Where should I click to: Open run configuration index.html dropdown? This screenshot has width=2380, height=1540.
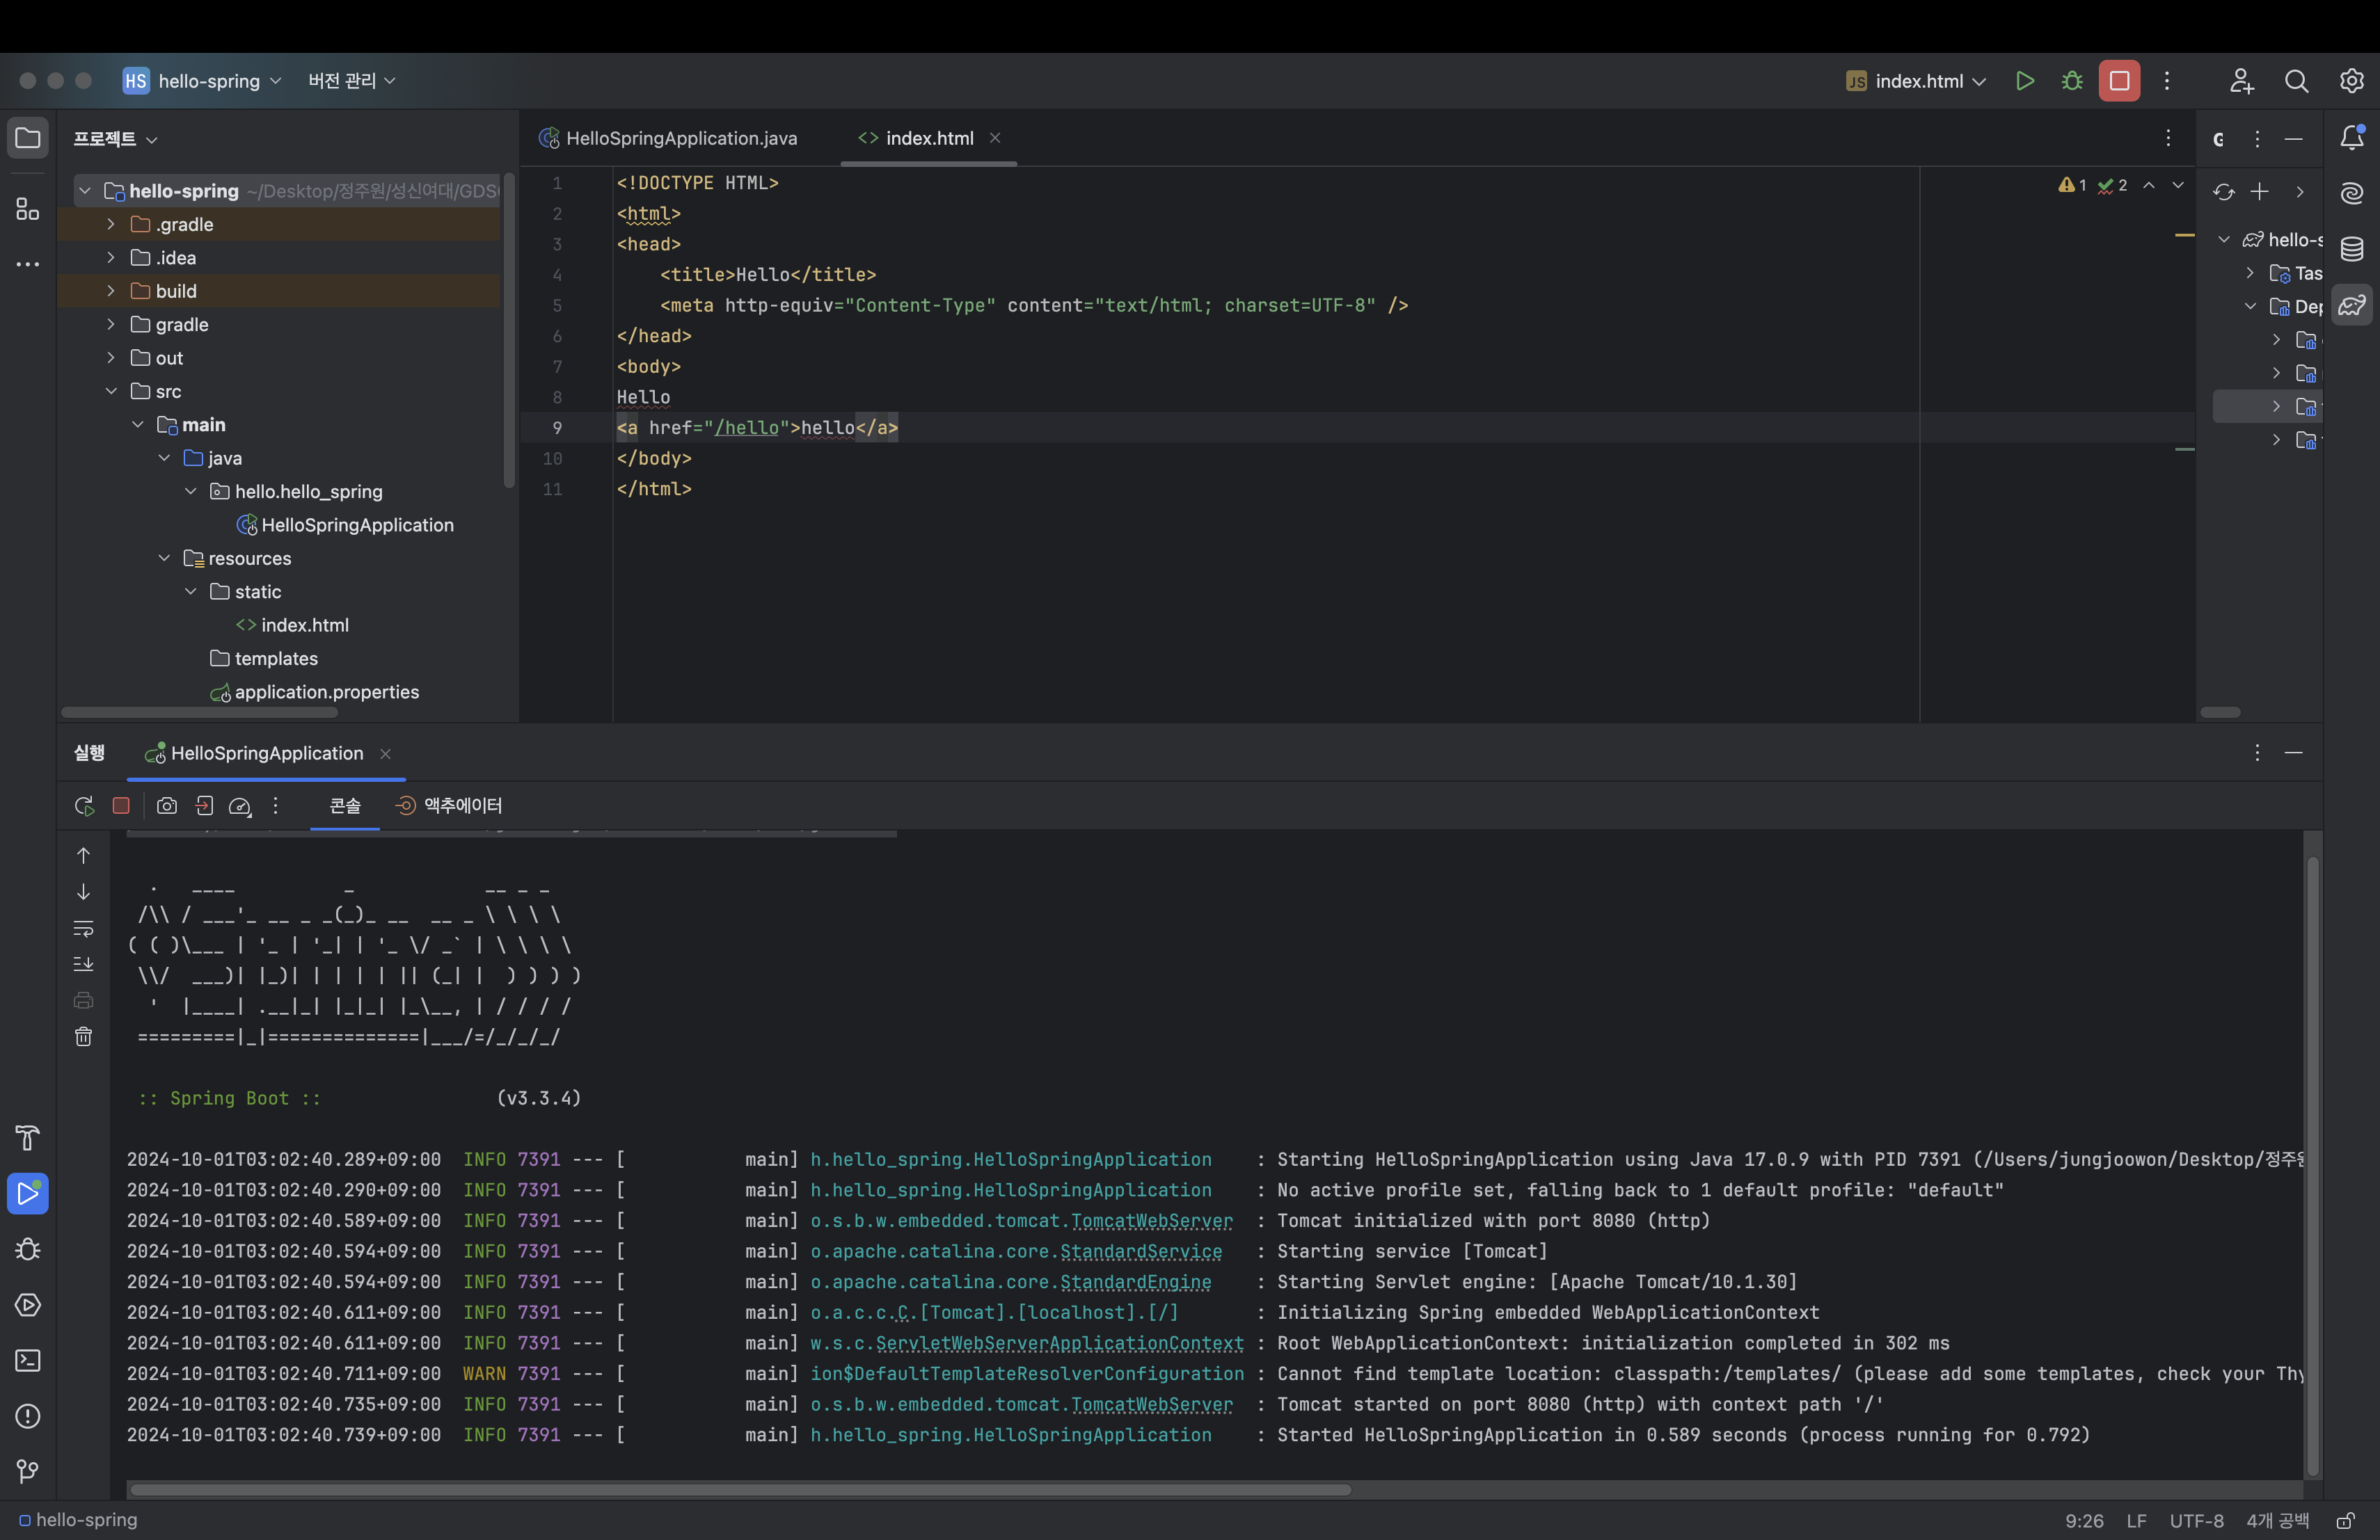pos(1916,81)
